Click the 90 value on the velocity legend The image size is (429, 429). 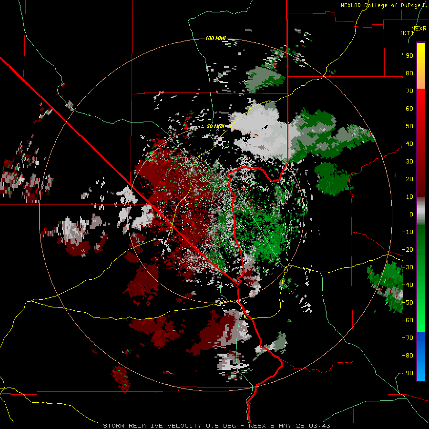(409, 56)
